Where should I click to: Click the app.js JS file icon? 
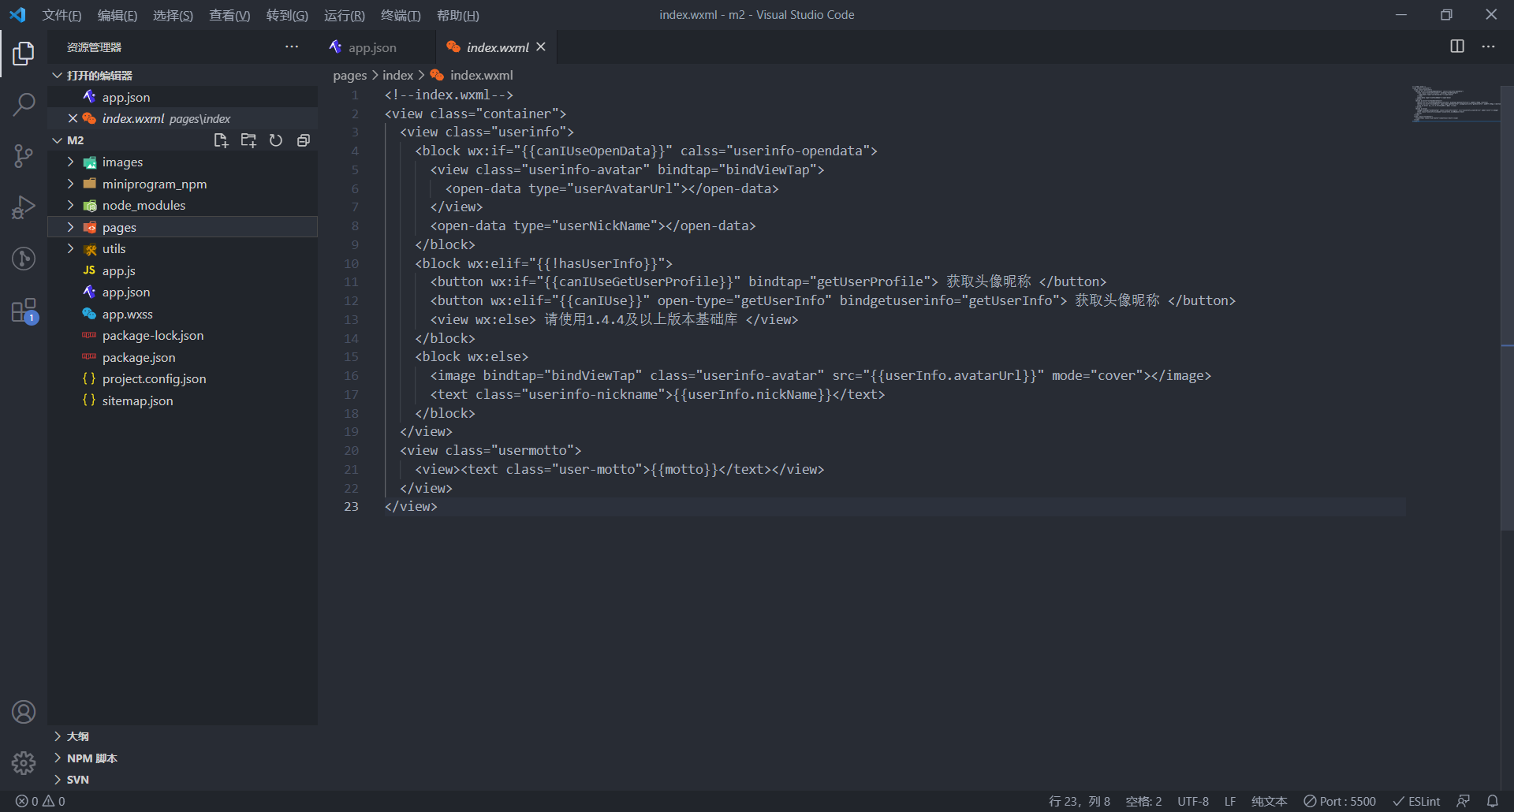click(x=89, y=270)
